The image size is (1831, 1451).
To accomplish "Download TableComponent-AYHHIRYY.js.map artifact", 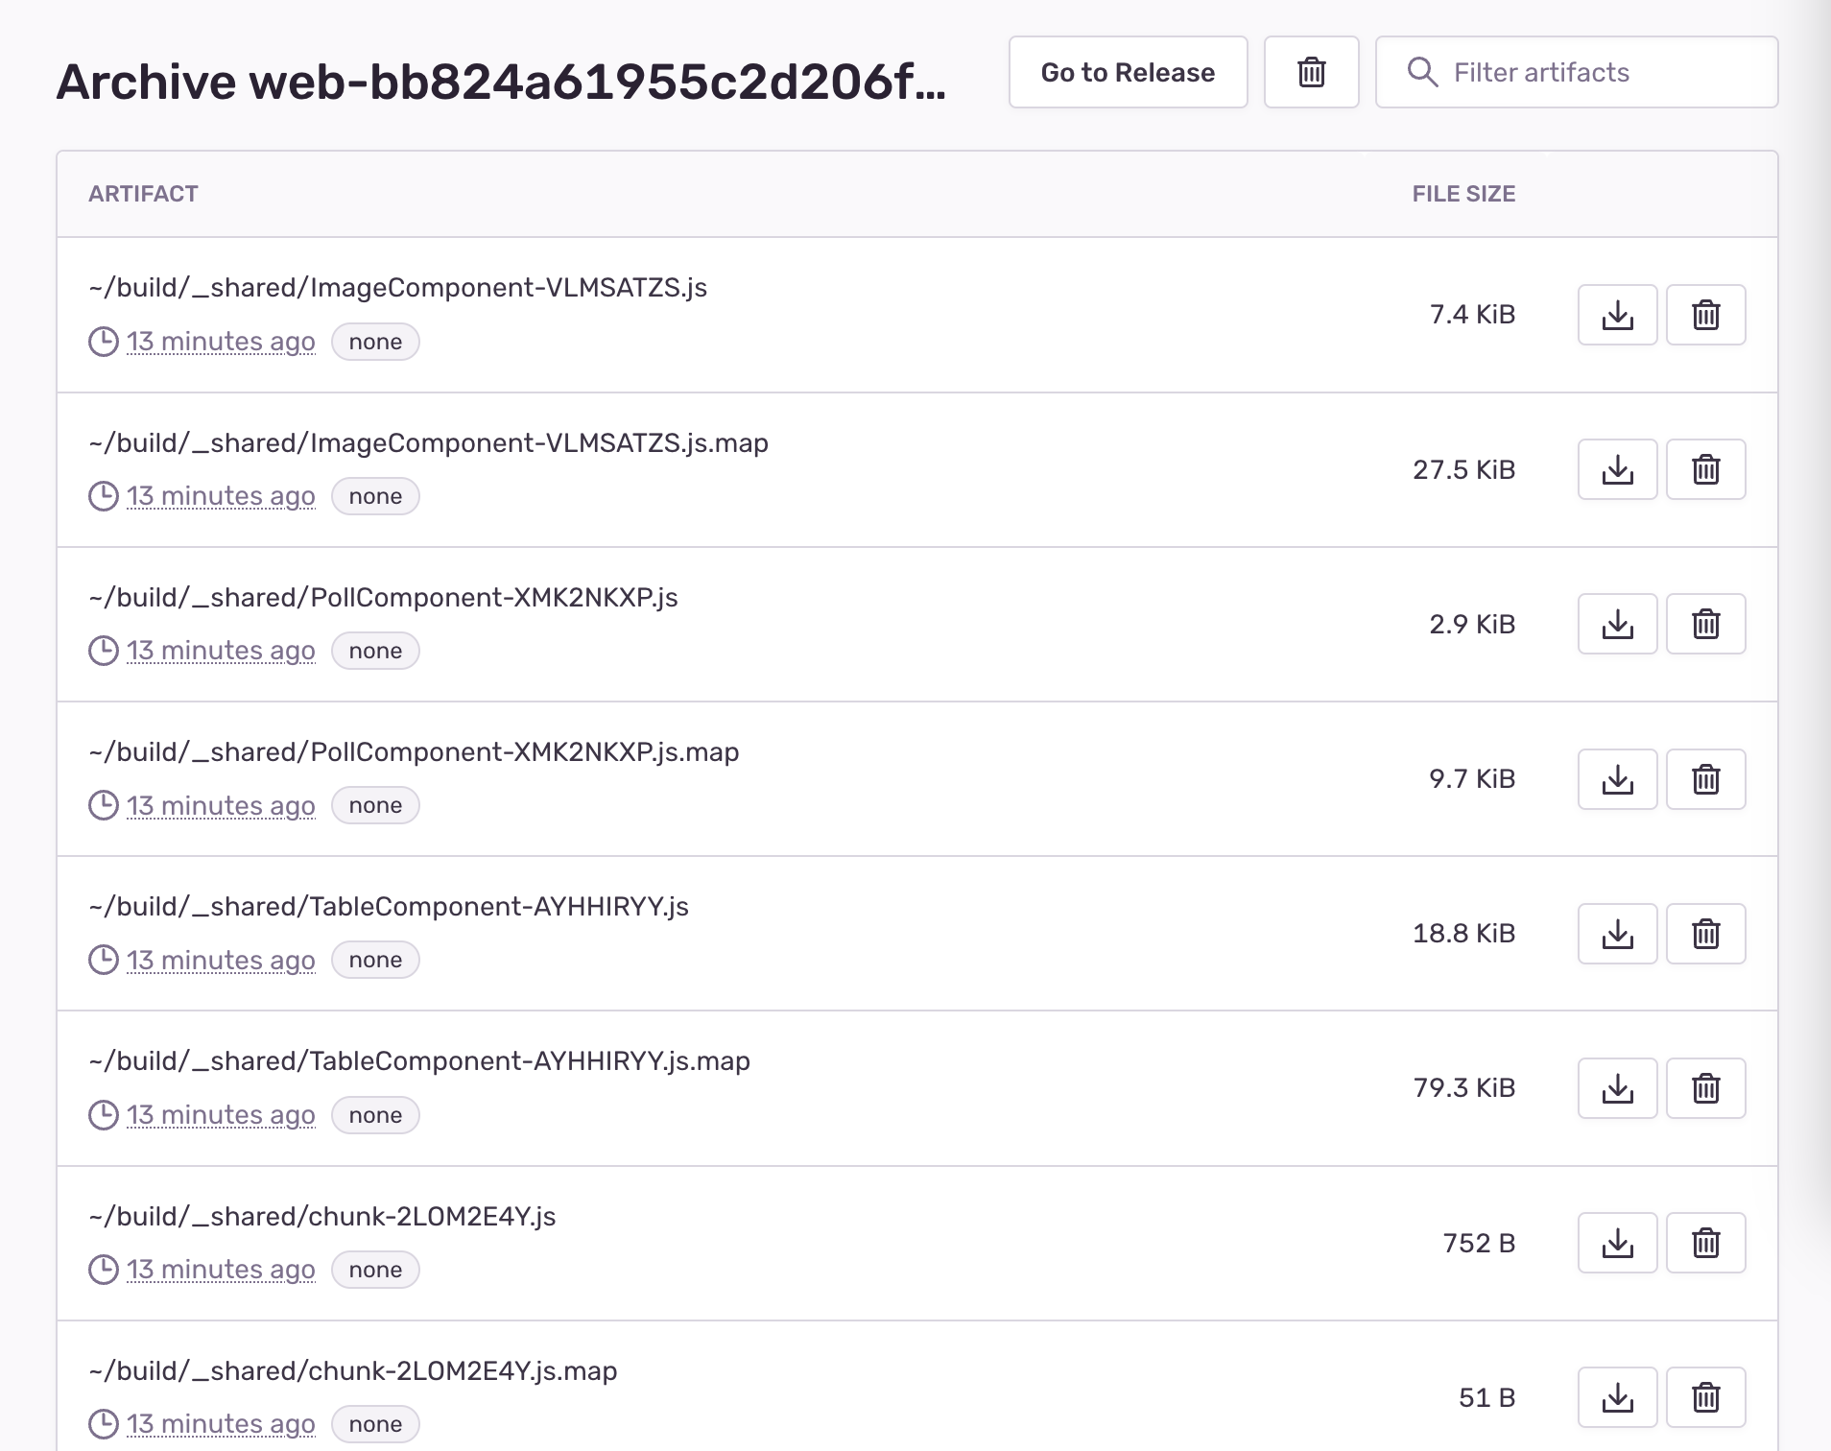I will coord(1617,1088).
